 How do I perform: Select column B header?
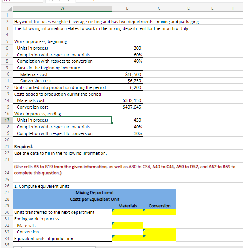pos(127,8)
